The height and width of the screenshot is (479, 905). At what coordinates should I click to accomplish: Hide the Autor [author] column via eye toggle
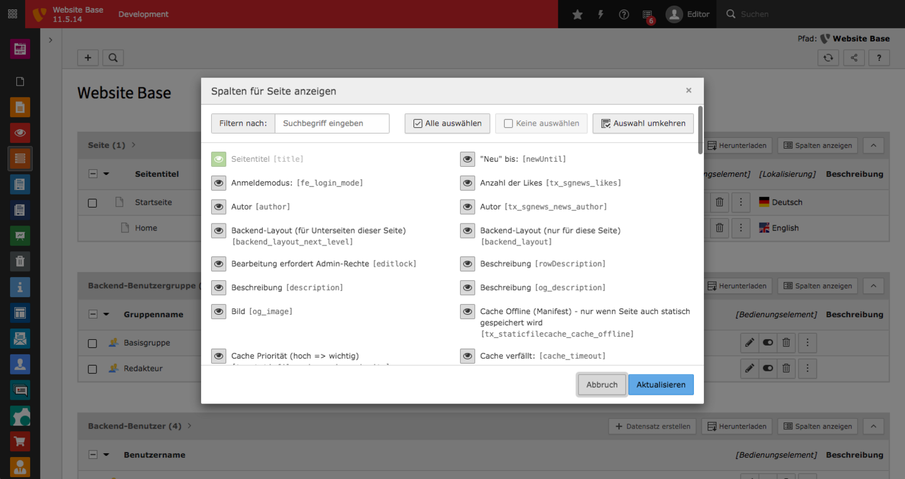point(219,206)
